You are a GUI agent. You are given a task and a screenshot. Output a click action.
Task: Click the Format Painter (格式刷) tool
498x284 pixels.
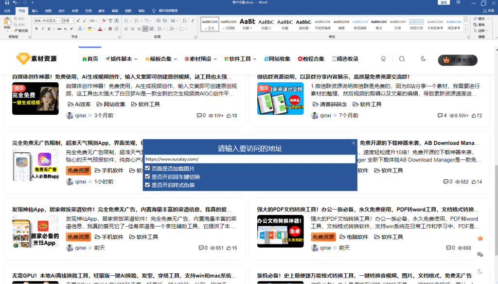21,30
